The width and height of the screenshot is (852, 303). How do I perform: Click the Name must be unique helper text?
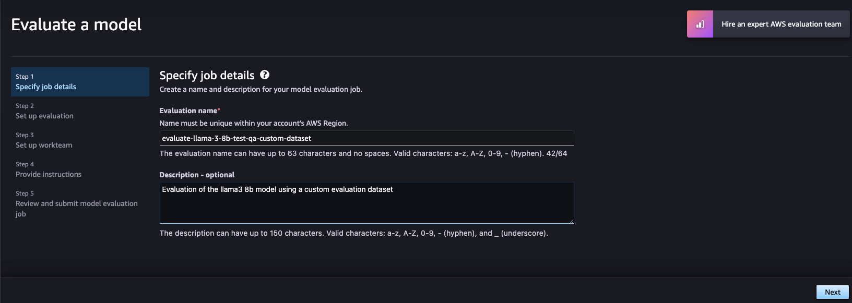coord(254,123)
